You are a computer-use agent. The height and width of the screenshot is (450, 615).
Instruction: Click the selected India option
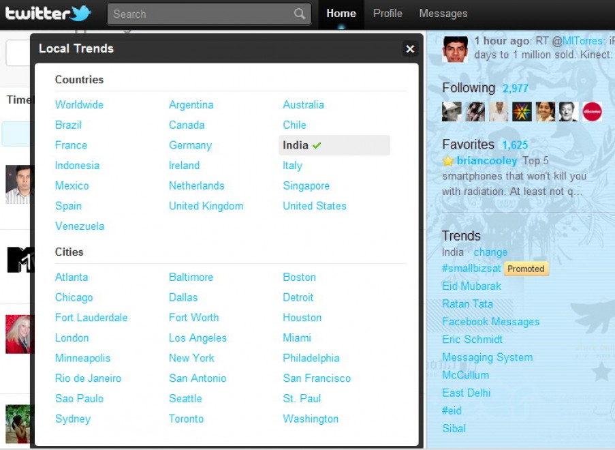click(x=334, y=145)
